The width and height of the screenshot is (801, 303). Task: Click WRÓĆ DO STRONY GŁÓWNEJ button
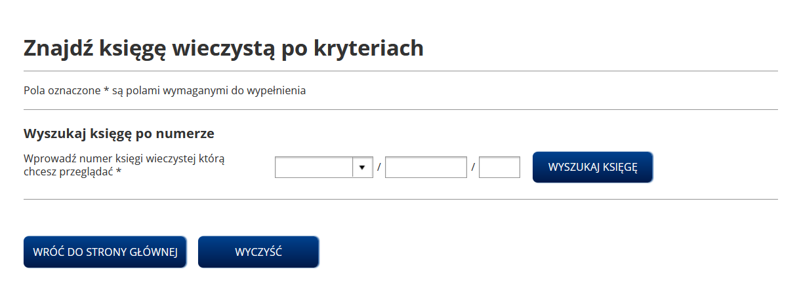[105, 252]
